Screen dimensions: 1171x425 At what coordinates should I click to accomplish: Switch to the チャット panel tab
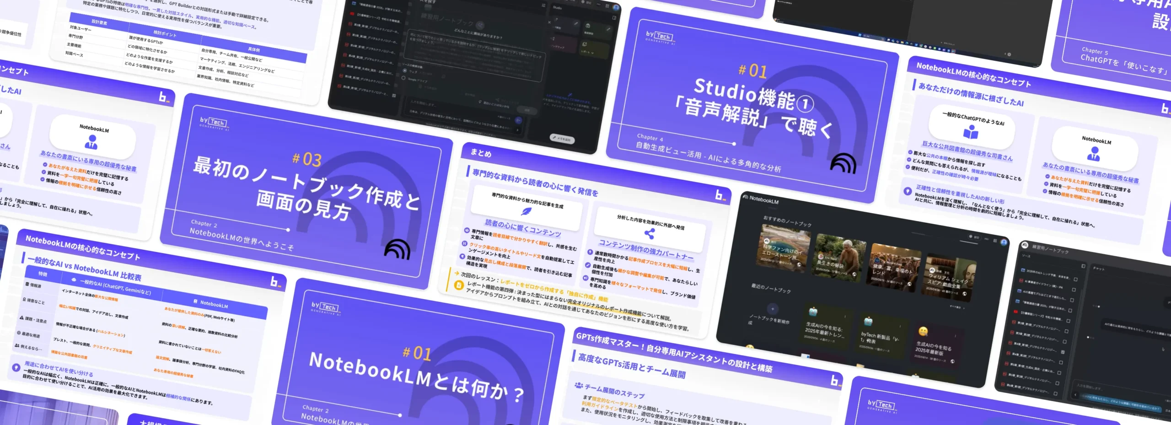(x=1098, y=269)
